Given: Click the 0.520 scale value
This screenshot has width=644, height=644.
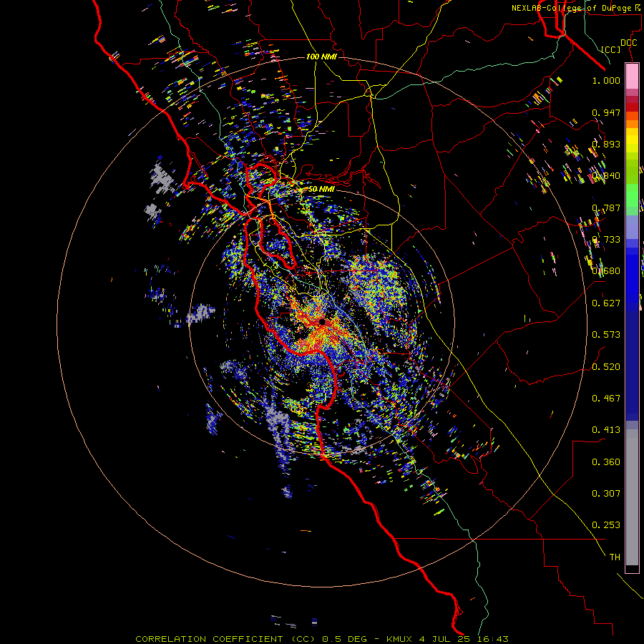Looking at the screenshot, I should 606,367.
